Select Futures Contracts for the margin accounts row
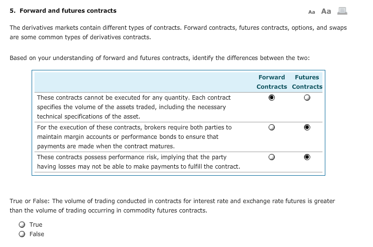The image size is (373, 247). [x=307, y=128]
